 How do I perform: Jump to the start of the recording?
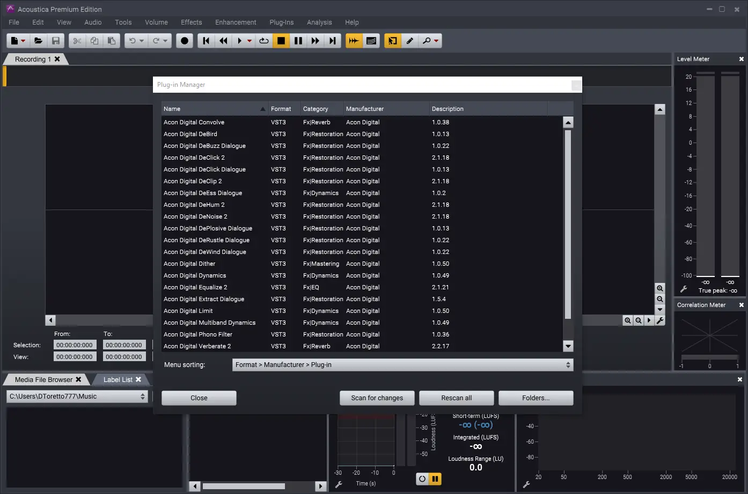coord(206,41)
